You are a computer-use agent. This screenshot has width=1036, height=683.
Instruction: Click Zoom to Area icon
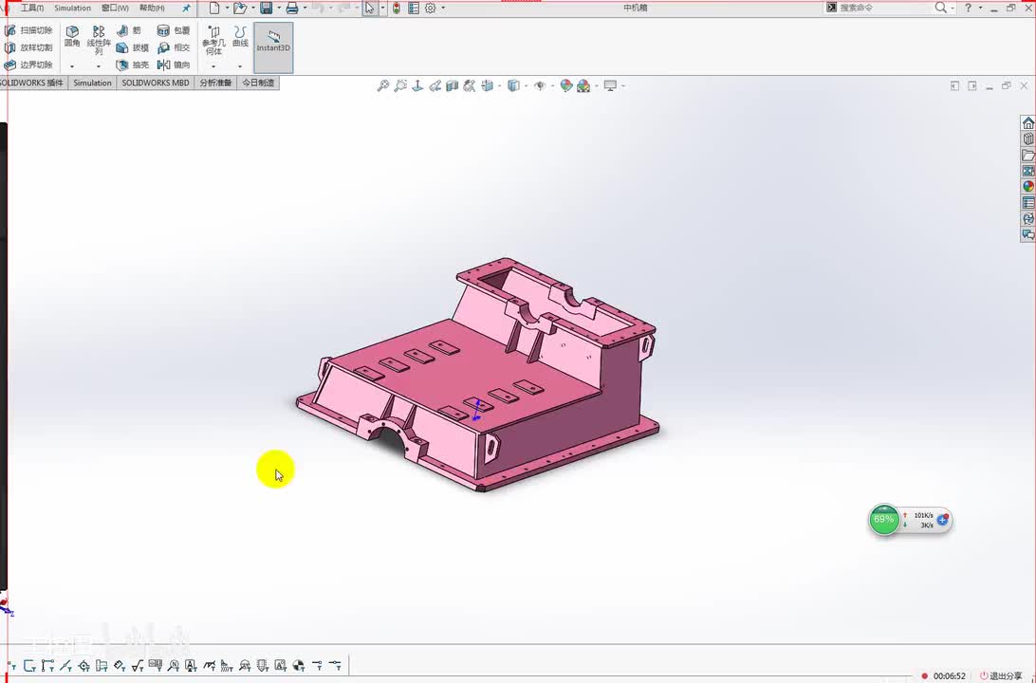pos(399,85)
